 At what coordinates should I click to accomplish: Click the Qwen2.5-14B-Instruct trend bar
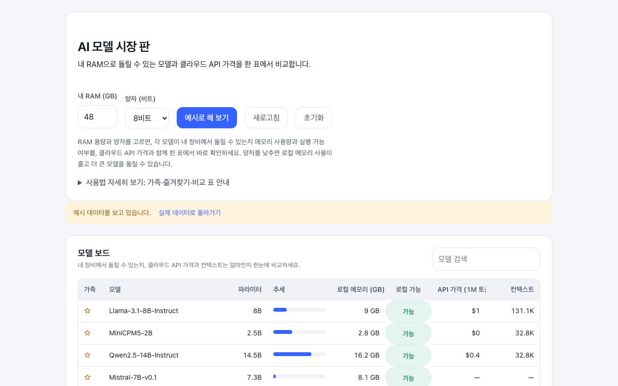[x=299, y=354]
